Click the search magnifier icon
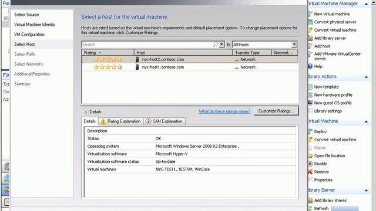Viewport: 376px width, 211px height. [216, 45]
